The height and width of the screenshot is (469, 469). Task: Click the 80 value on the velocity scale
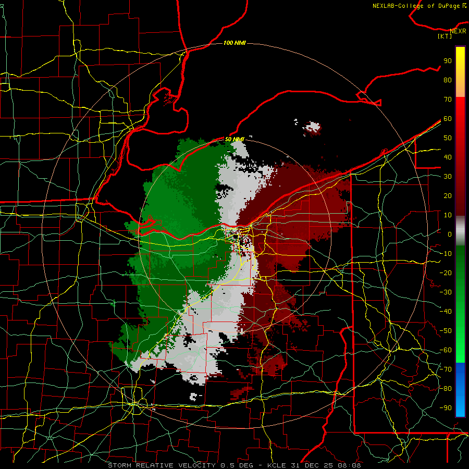coord(448,80)
